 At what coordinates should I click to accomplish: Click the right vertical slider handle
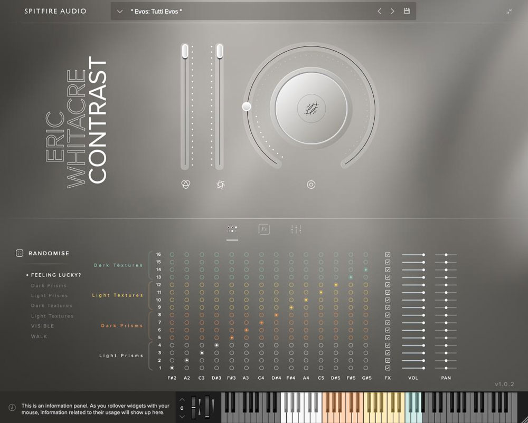tap(220, 52)
